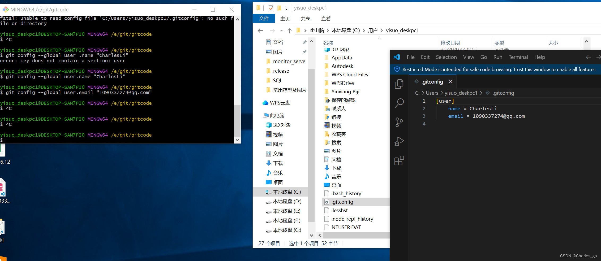This screenshot has width=601, height=261.
Task: Open VS Code Go menu
Action: (x=484, y=57)
